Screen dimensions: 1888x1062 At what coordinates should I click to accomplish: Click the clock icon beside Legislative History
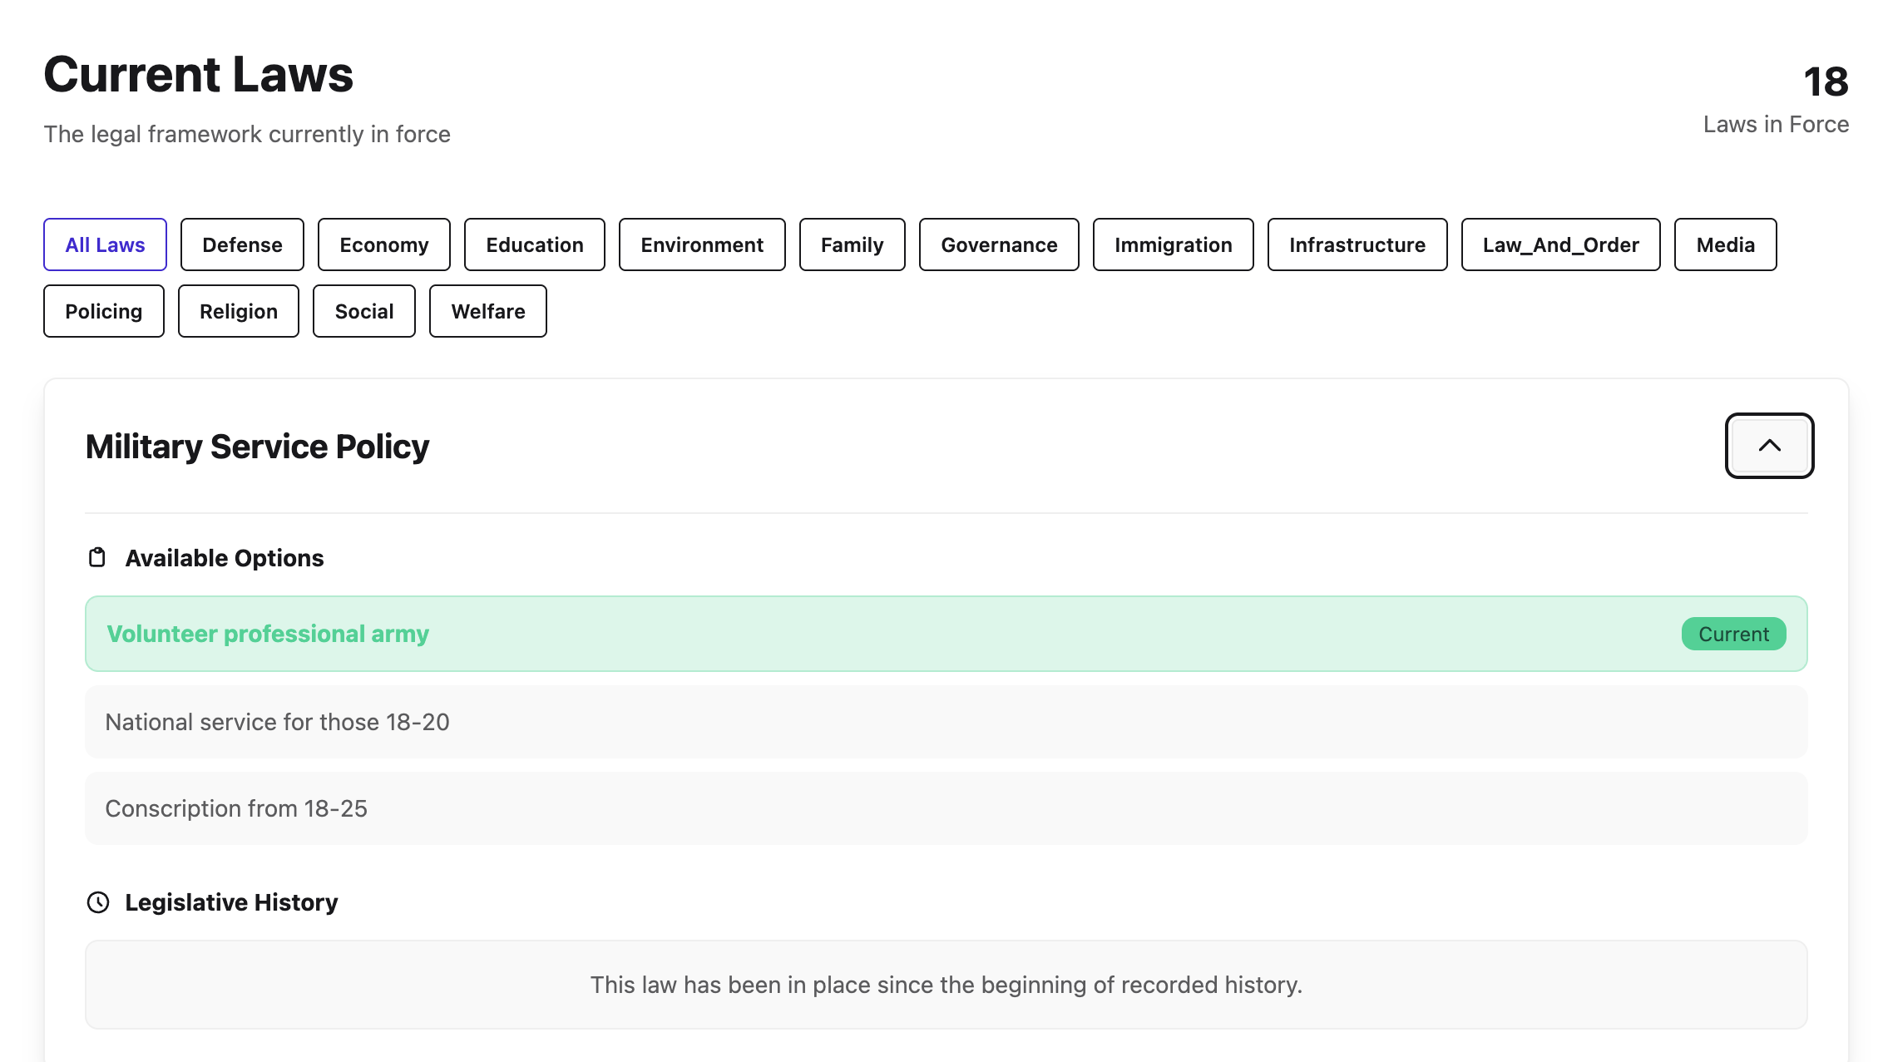click(x=98, y=902)
